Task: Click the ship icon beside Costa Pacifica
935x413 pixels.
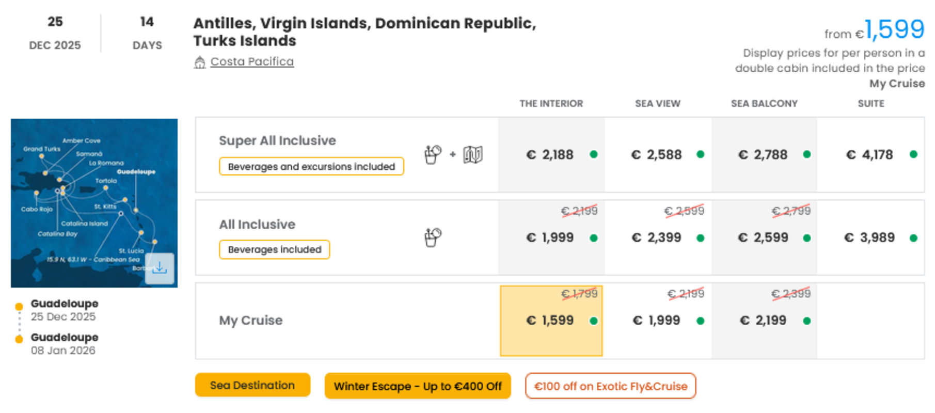Action: click(x=200, y=62)
